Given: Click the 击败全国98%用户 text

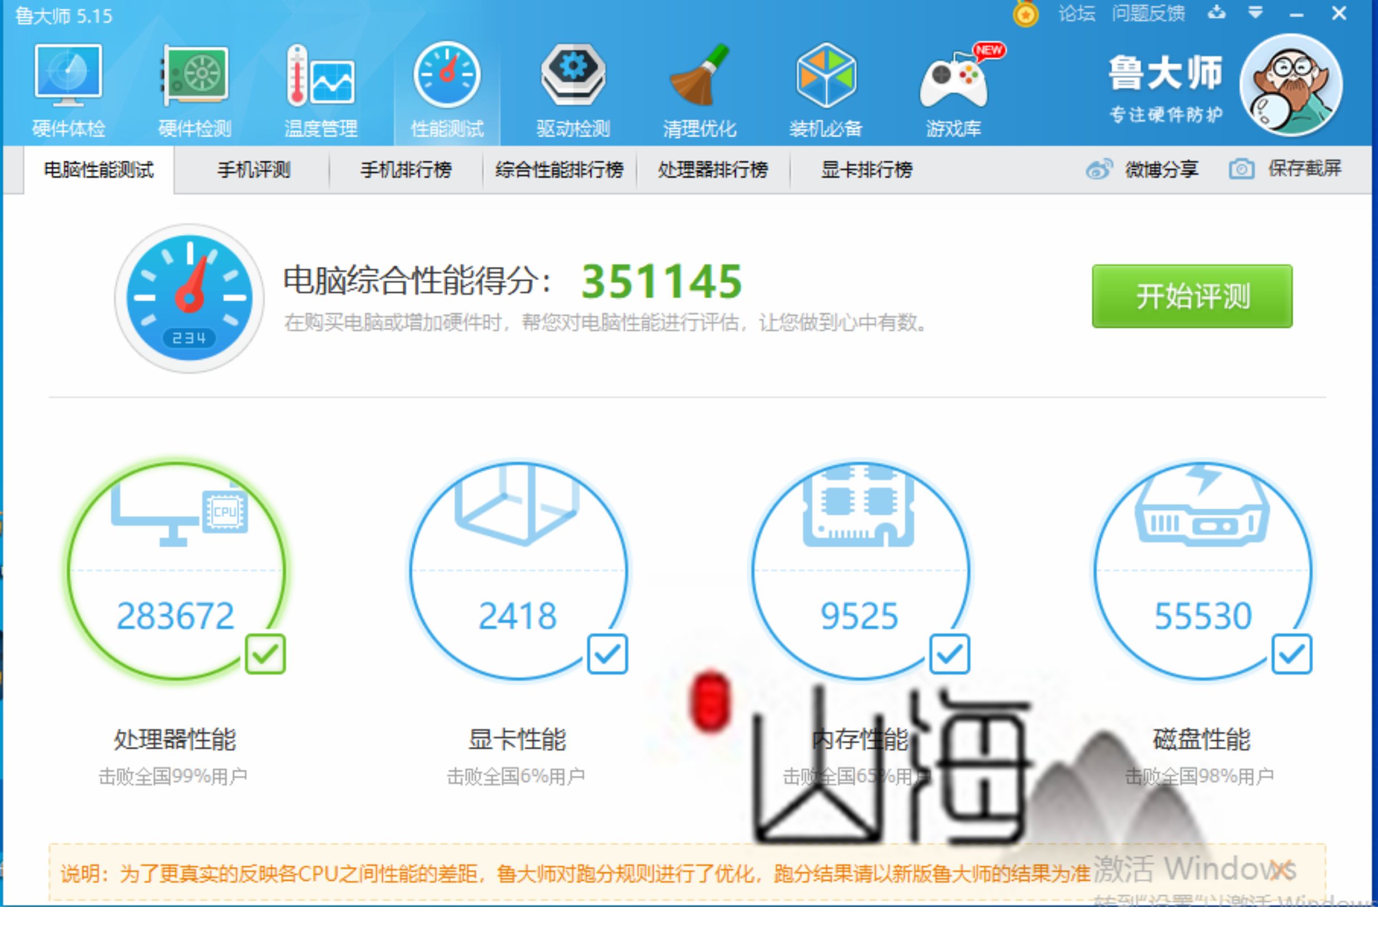Looking at the screenshot, I should coord(1200,776).
